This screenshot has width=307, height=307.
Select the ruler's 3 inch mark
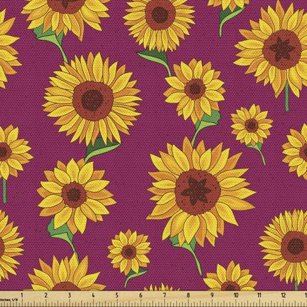click(x=69, y=295)
